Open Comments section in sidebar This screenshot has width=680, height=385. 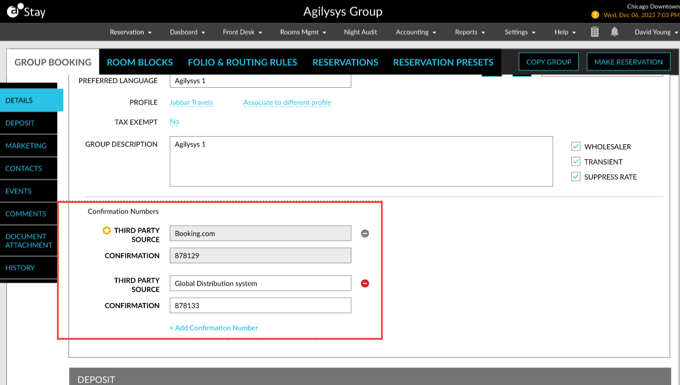click(x=29, y=214)
